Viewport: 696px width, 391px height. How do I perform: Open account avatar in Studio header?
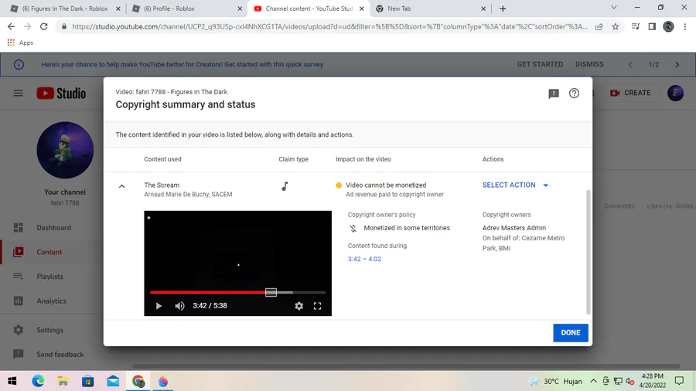pos(676,93)
